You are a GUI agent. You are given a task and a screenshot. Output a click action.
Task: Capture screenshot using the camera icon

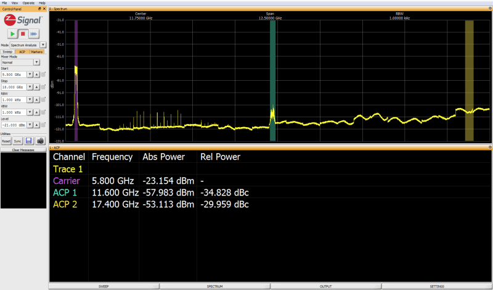coord(40,141)
